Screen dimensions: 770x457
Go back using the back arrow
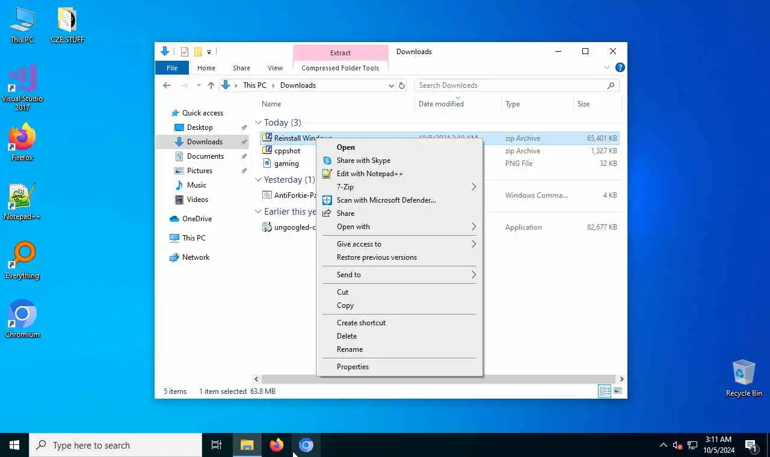pos(167,85)
